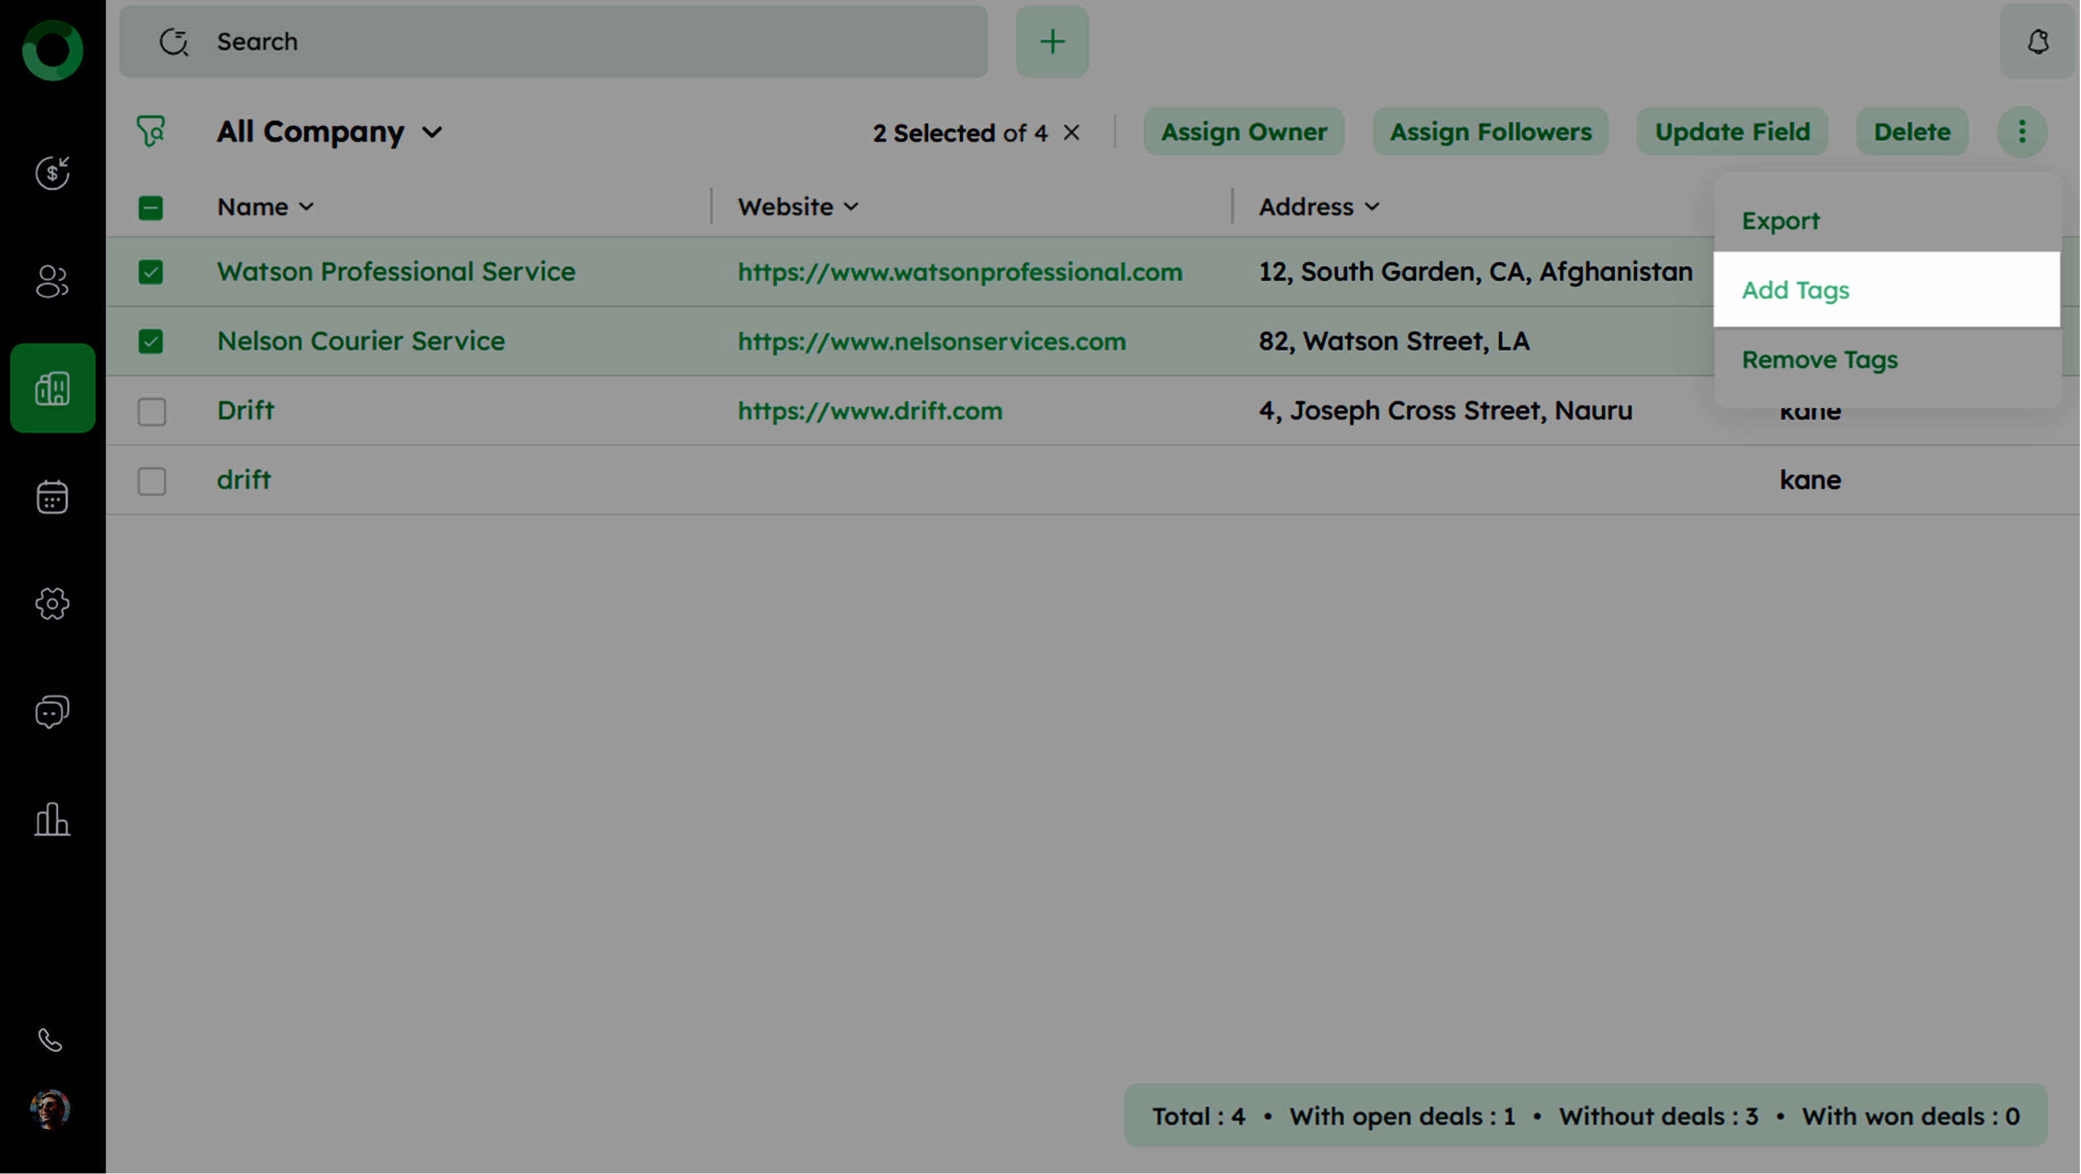This screenshot has height=1174, width=2081.
Task: Choose Add Tags from the menu
Action: point(1795,290)
